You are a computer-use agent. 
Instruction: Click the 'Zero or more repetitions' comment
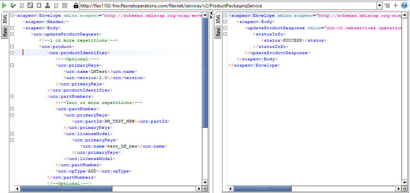[99, 103]
